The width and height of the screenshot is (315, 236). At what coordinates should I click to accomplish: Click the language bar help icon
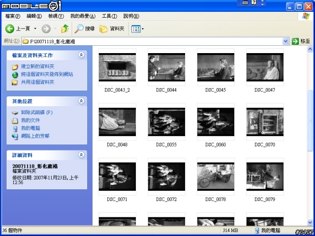click(254, 2)
